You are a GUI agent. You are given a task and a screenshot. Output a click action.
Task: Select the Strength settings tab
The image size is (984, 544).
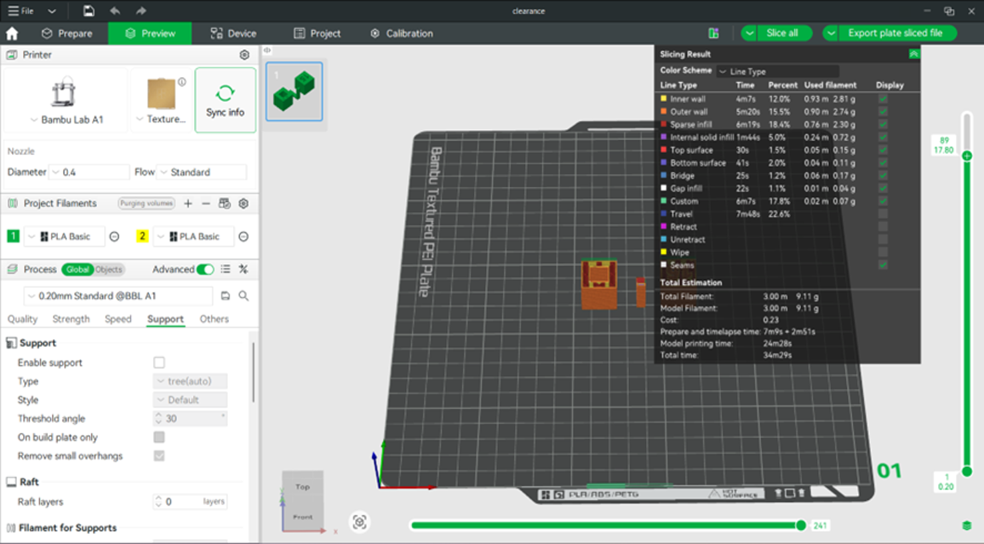[71, 319]
